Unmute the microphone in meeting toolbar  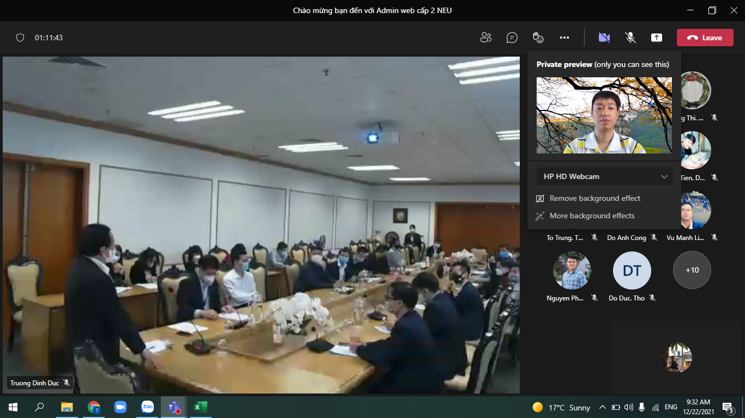630,38
